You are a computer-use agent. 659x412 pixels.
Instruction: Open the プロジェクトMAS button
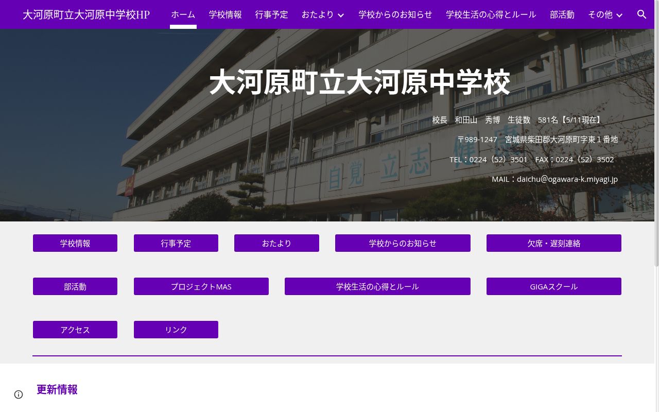coord(201,286)
